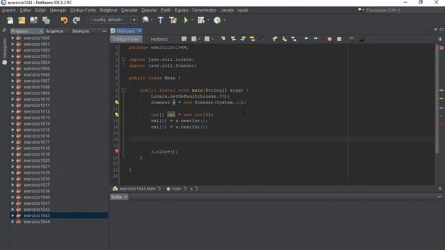445x250 pixels.
Task: Click the lightbulb hint on Scanner line
Action: 117,102
